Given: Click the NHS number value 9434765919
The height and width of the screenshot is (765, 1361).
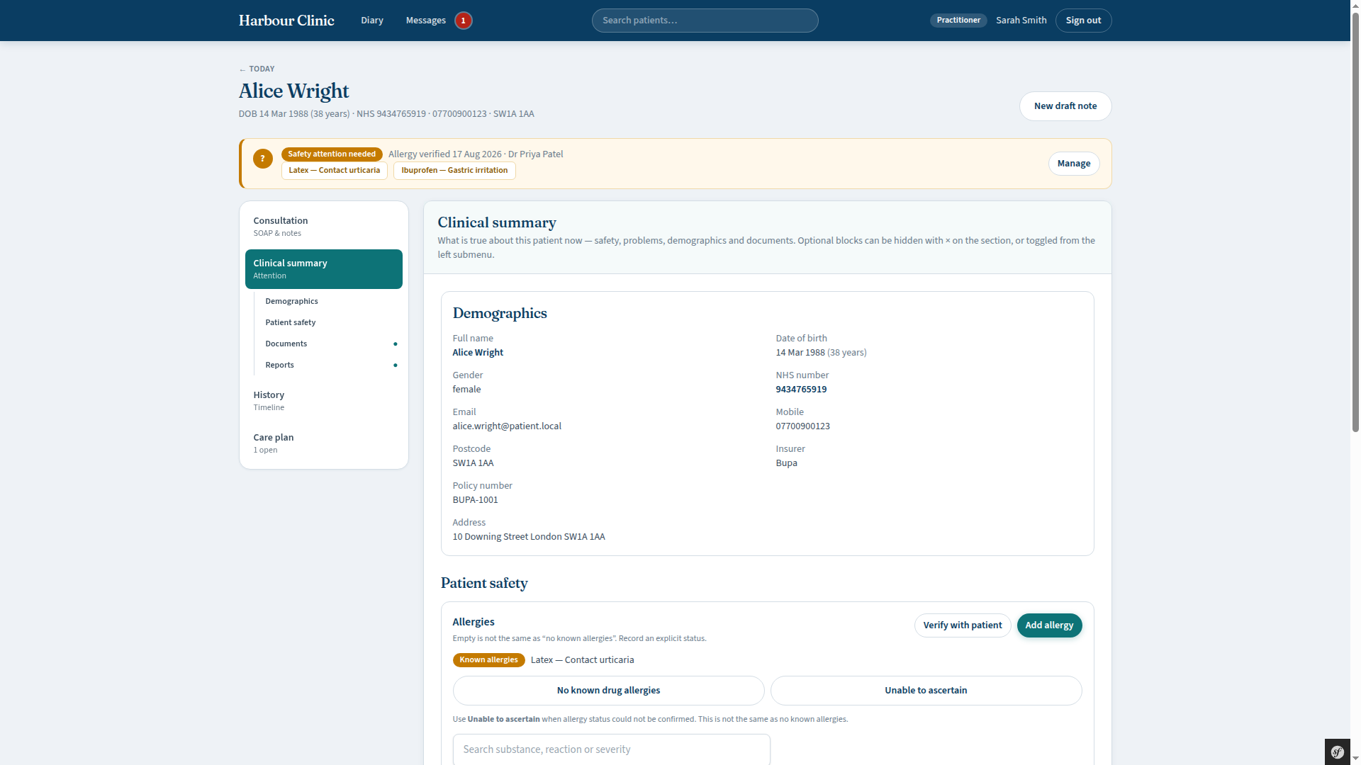Looking at the screenshot, I should tap(801, 390).
